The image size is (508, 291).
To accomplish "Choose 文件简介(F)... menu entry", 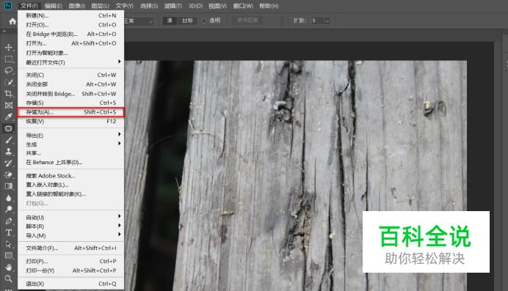I will coord(70,248).
